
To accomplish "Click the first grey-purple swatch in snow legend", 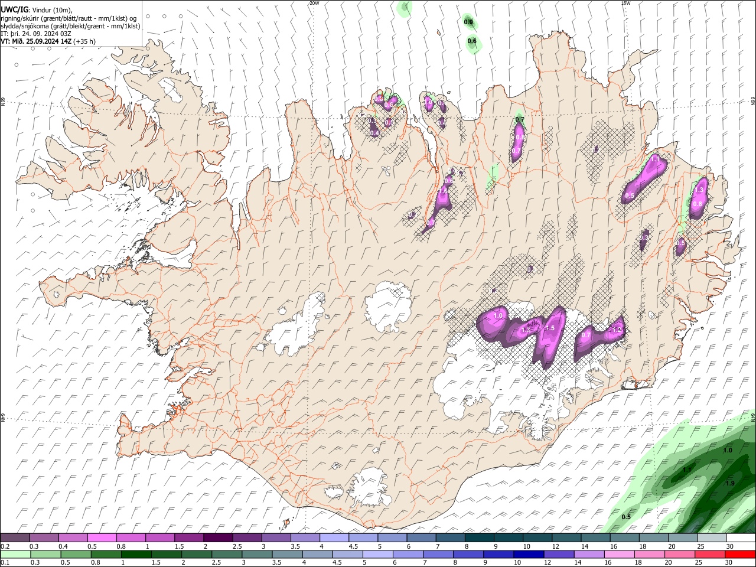I will click(x=15, y=538).
